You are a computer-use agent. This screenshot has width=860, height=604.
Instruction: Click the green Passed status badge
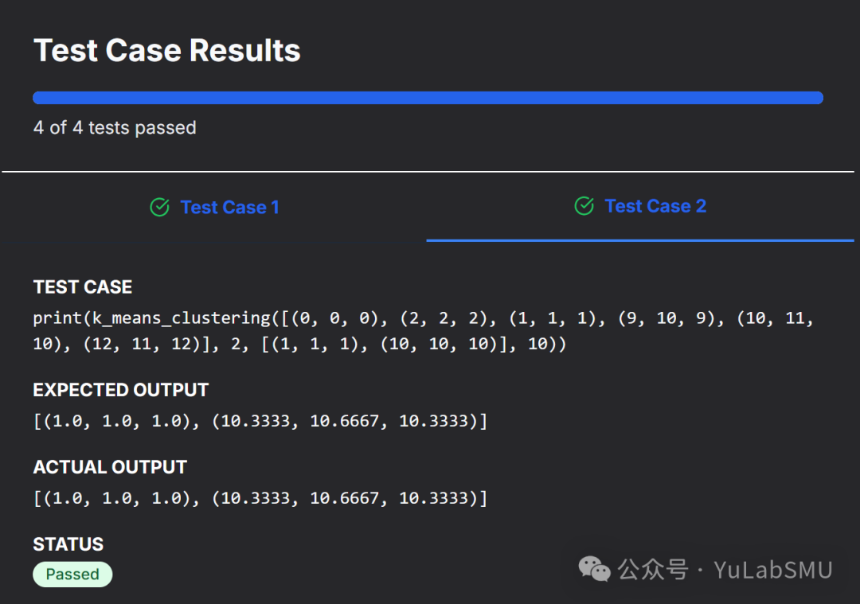[72, 575]
